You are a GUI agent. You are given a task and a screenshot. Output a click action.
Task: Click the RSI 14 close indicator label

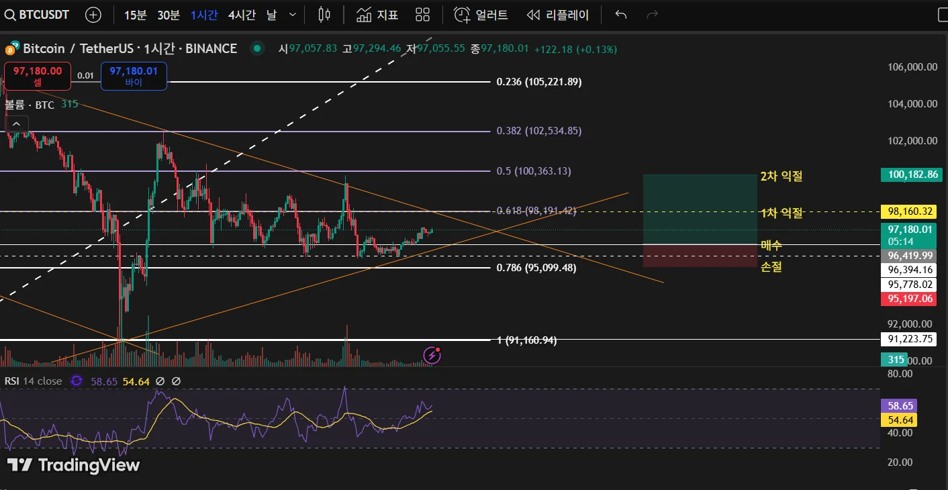point(34,381)
